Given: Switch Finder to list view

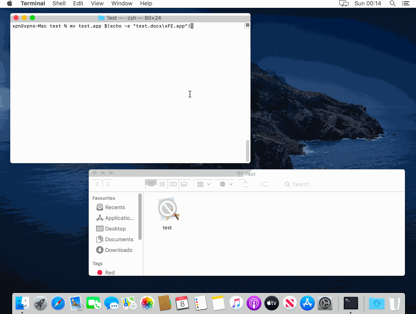Looking at the screenshot, I should click(x=162, y=184).
